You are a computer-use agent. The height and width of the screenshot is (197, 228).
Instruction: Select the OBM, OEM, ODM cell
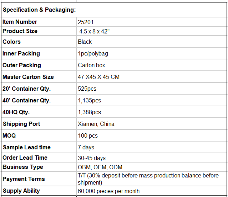[x=151, y=167]
